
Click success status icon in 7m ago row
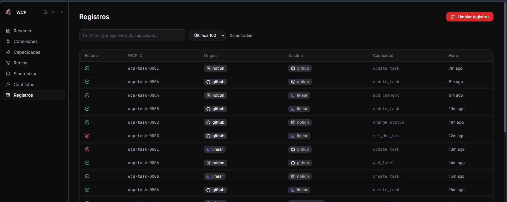pyautogui.click(x=87, y=68)
